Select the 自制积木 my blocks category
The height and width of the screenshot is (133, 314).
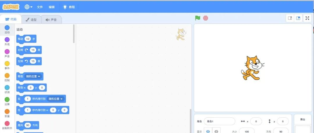coord(7,125)
